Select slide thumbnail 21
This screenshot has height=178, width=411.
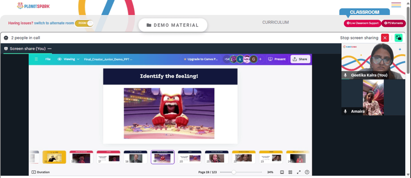pyautogui.click(x=217, y=157)
